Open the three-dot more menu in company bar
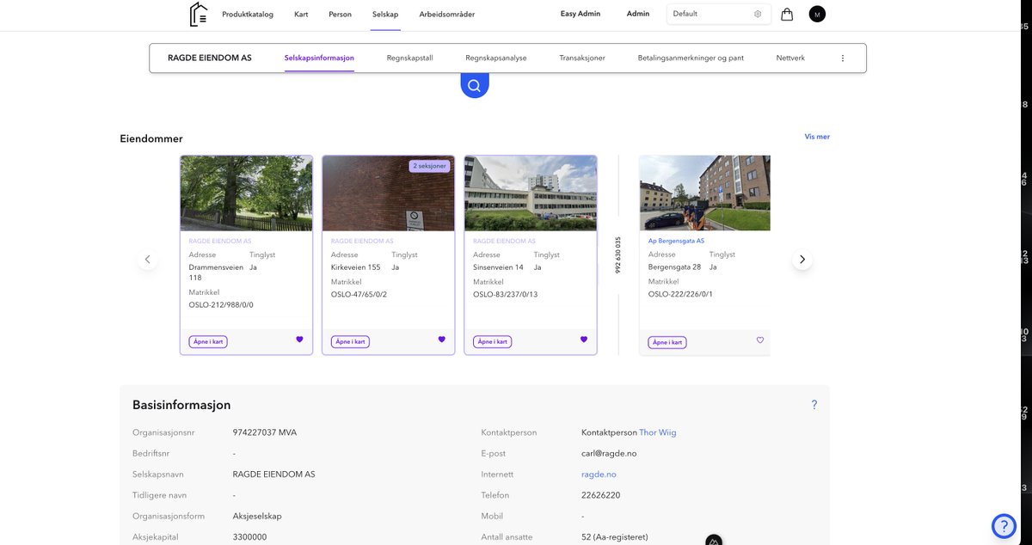1032x545 pixels. 843,58
